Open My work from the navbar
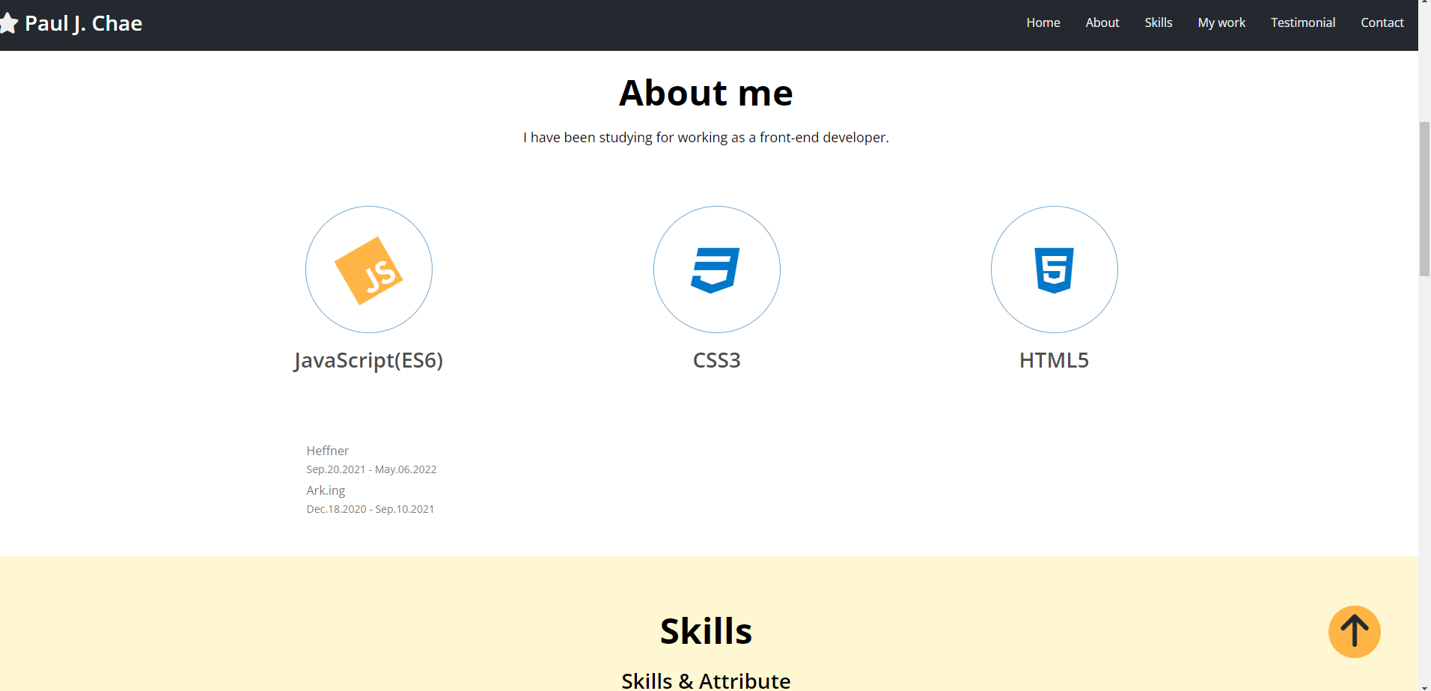Viewport: 1431px width, 691px height. (1221, 22)
